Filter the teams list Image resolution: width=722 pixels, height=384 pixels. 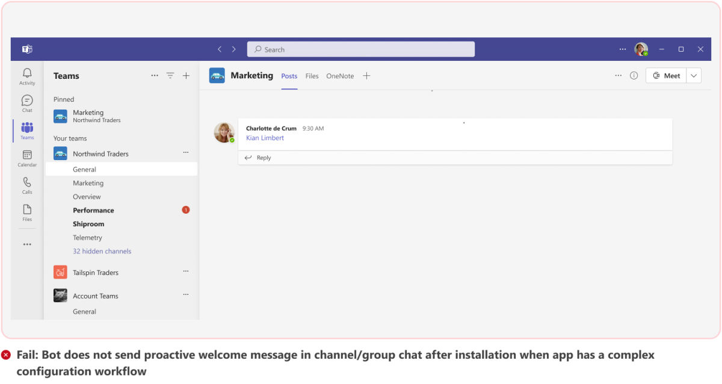click(170, 75)
